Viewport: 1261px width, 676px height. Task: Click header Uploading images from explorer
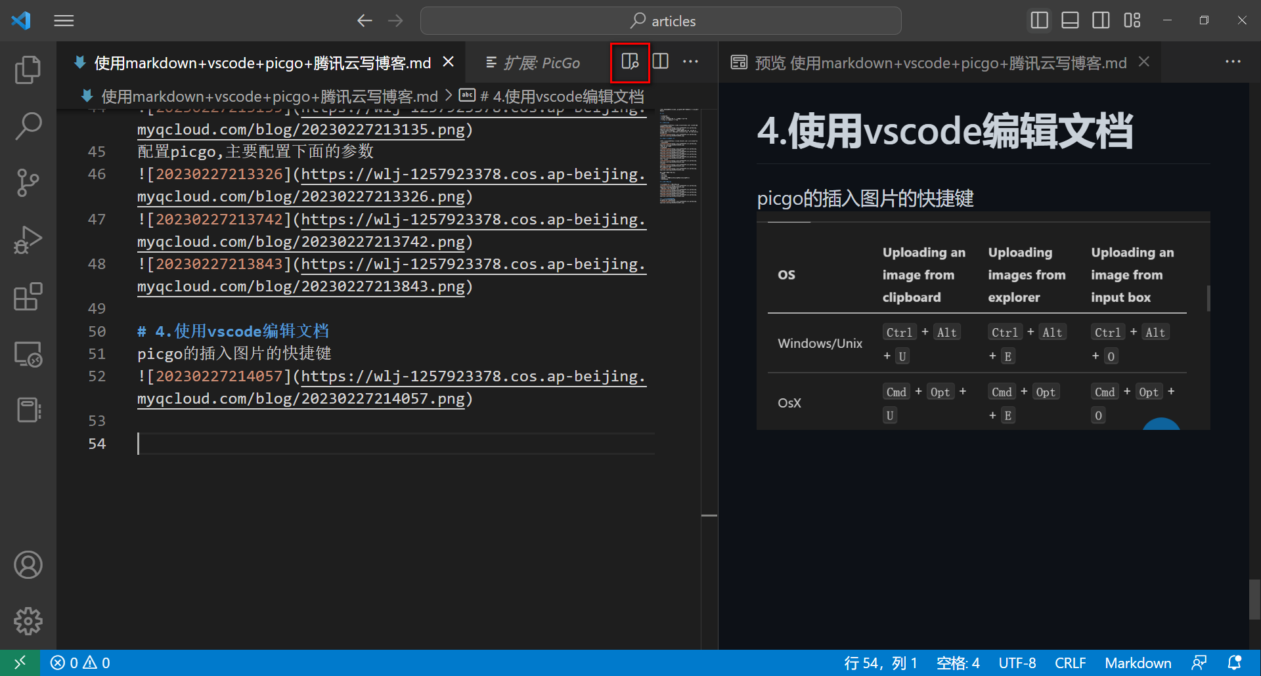tap(1027, 275)
